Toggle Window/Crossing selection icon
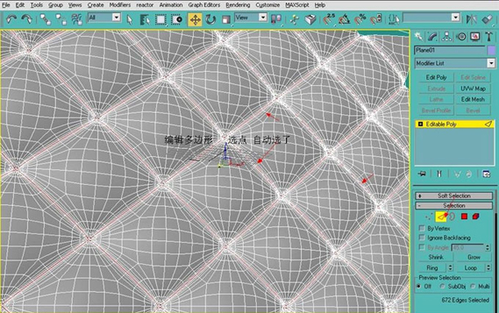Viewport: 499px width, 313px height. (x=177, y=20)
